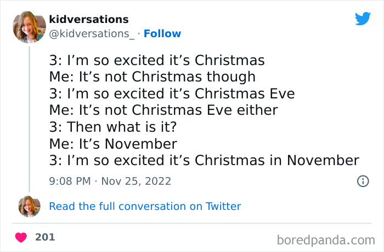384x252 pixels.
Task: Click small avatar beside Read full conversation
Action: [x=29, y=206]
